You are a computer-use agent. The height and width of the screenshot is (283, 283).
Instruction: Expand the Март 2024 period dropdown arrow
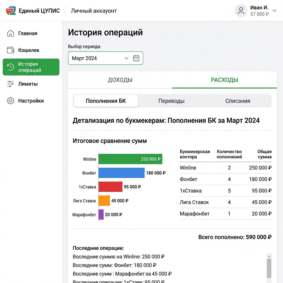127,58
